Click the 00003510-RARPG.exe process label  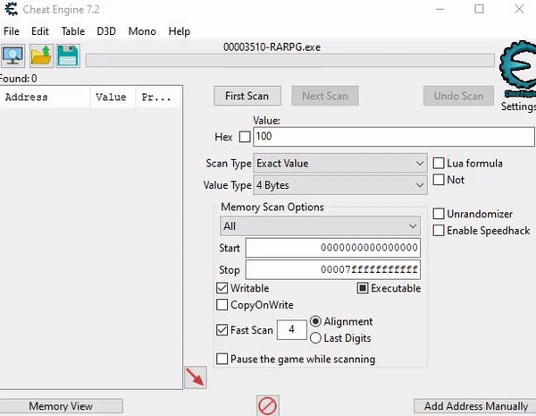coord(272,47)
